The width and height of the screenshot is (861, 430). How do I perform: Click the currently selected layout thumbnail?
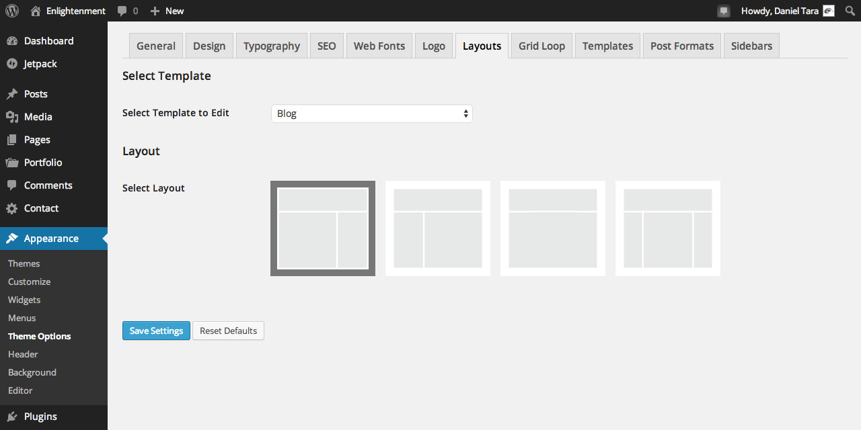click(x=322, y=228)
